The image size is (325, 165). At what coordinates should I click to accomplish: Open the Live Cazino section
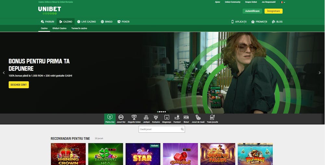pos(86,21)
